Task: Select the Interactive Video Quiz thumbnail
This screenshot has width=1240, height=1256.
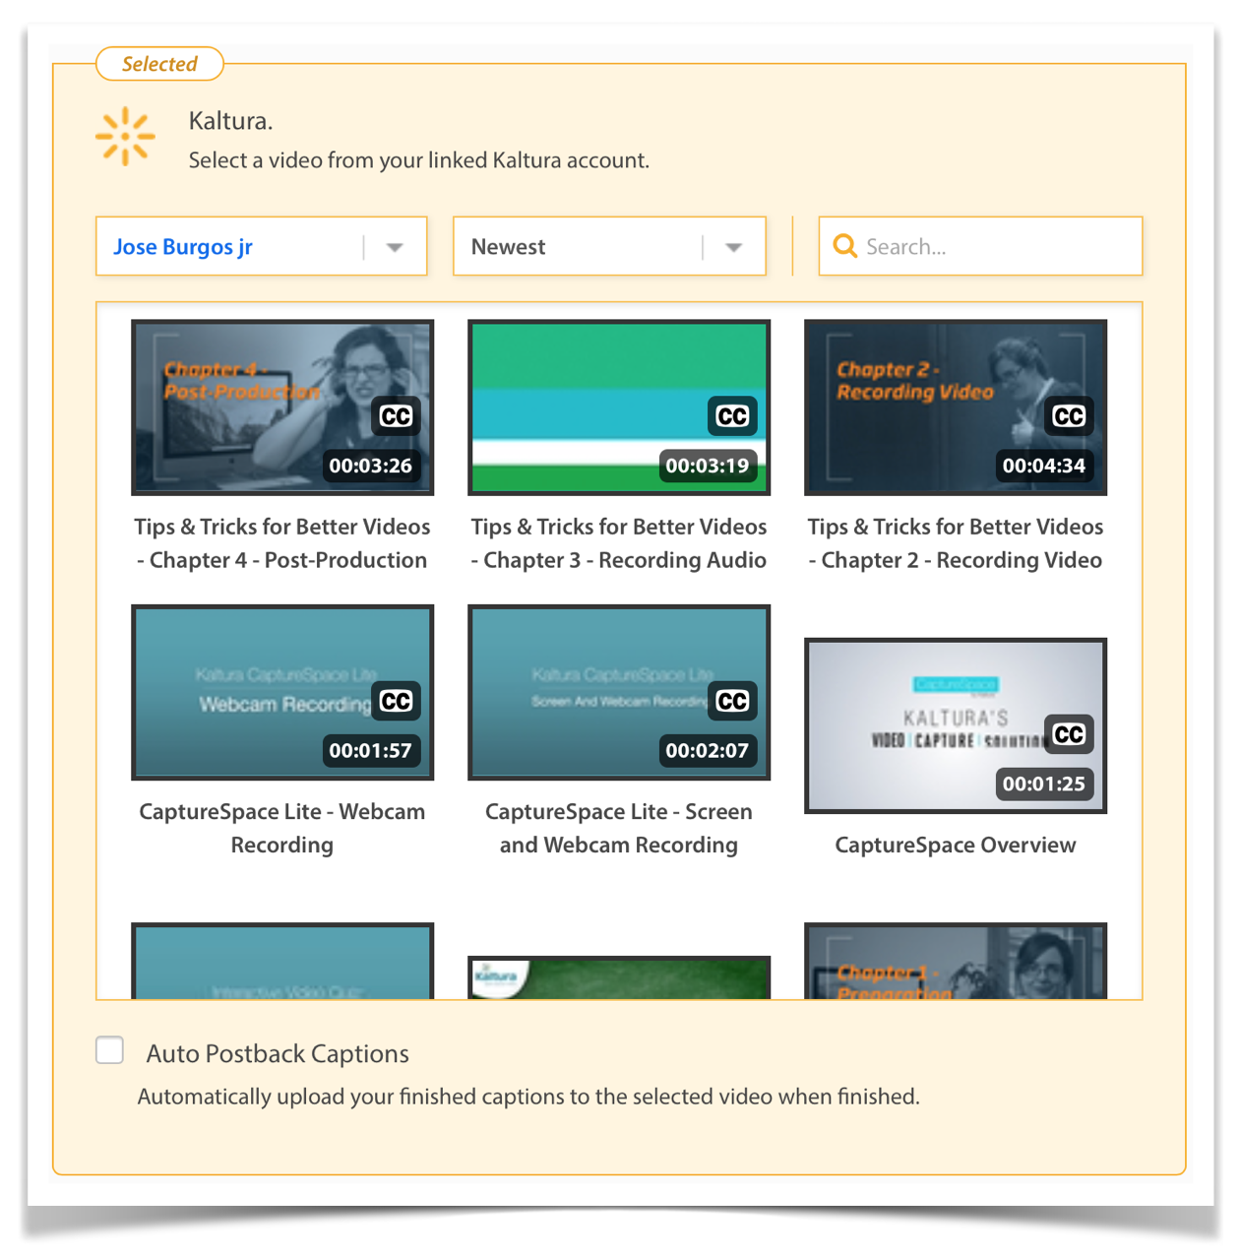Action: coord(282,961)
